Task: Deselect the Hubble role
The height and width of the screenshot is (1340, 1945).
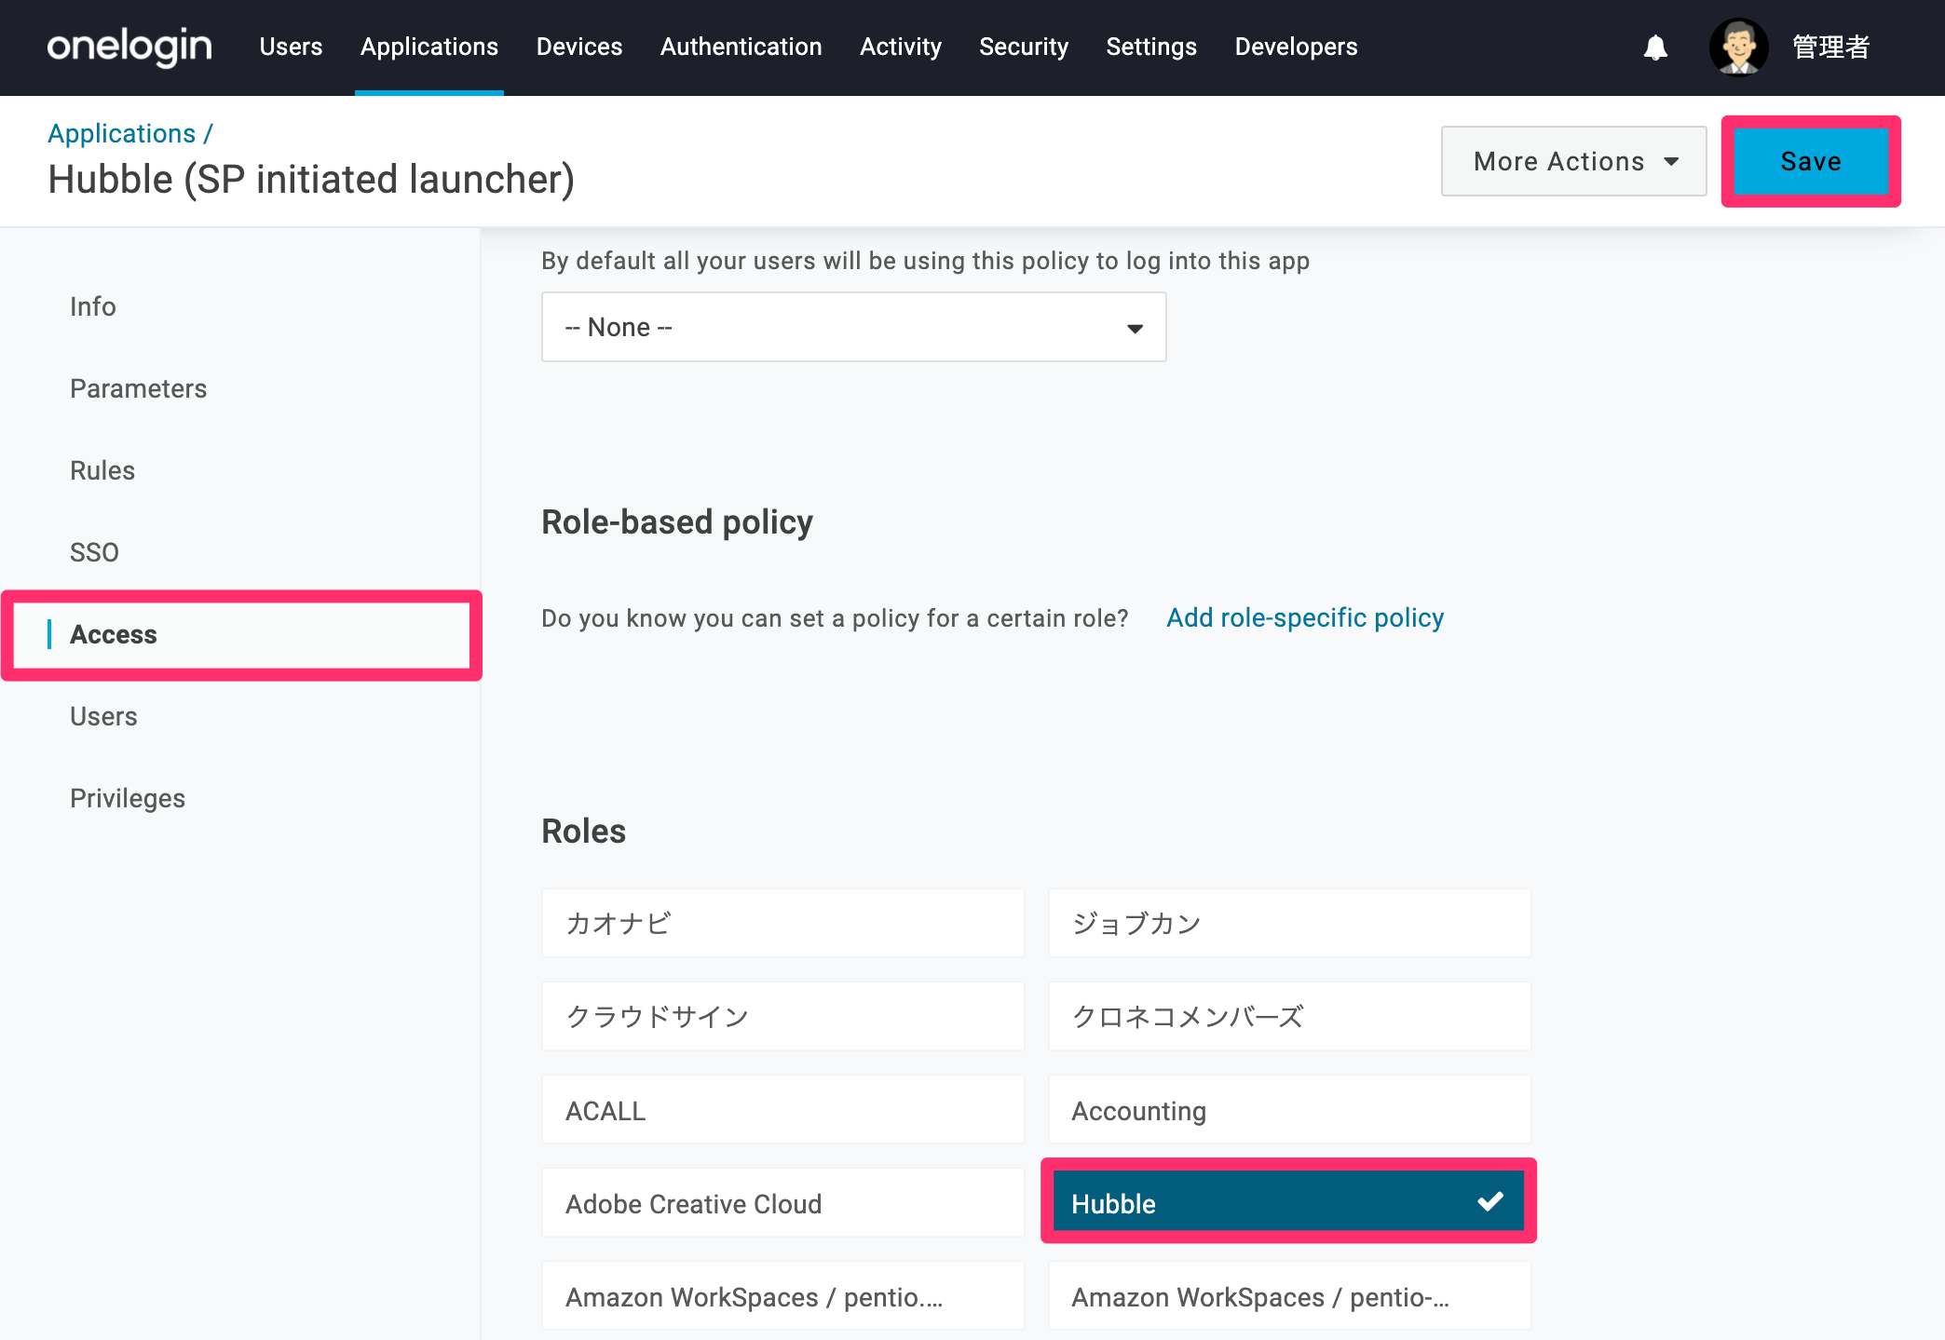Action: point(1289,1202)
